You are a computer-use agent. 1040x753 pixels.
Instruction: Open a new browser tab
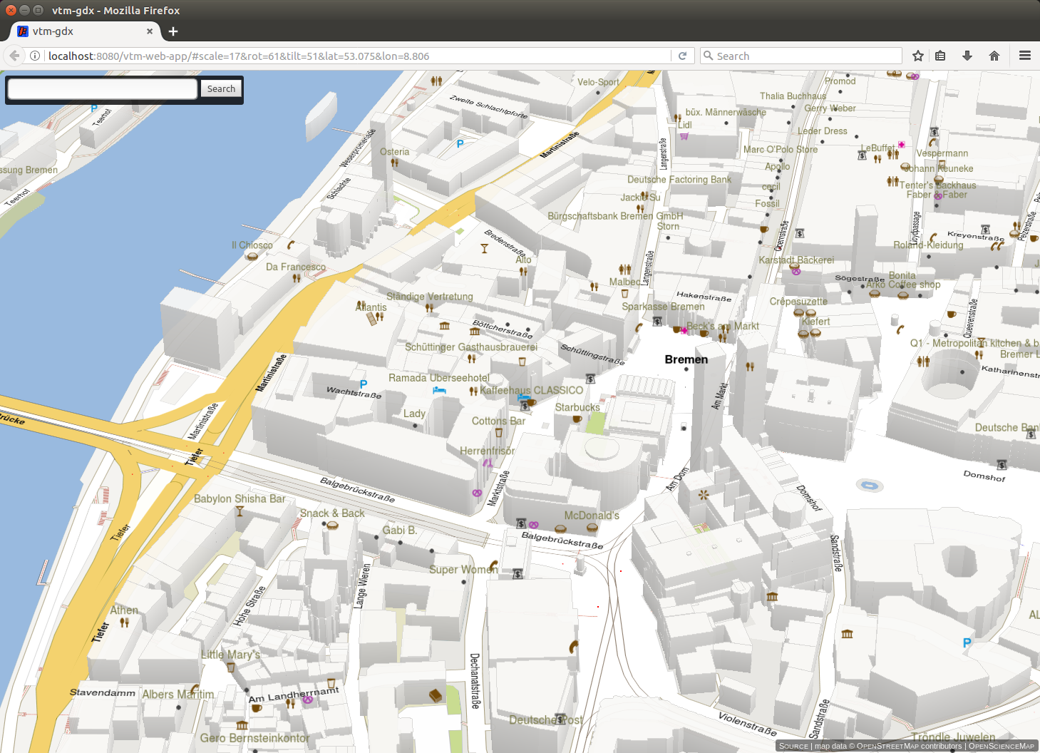pyautogui.click(x=173, y=31)
